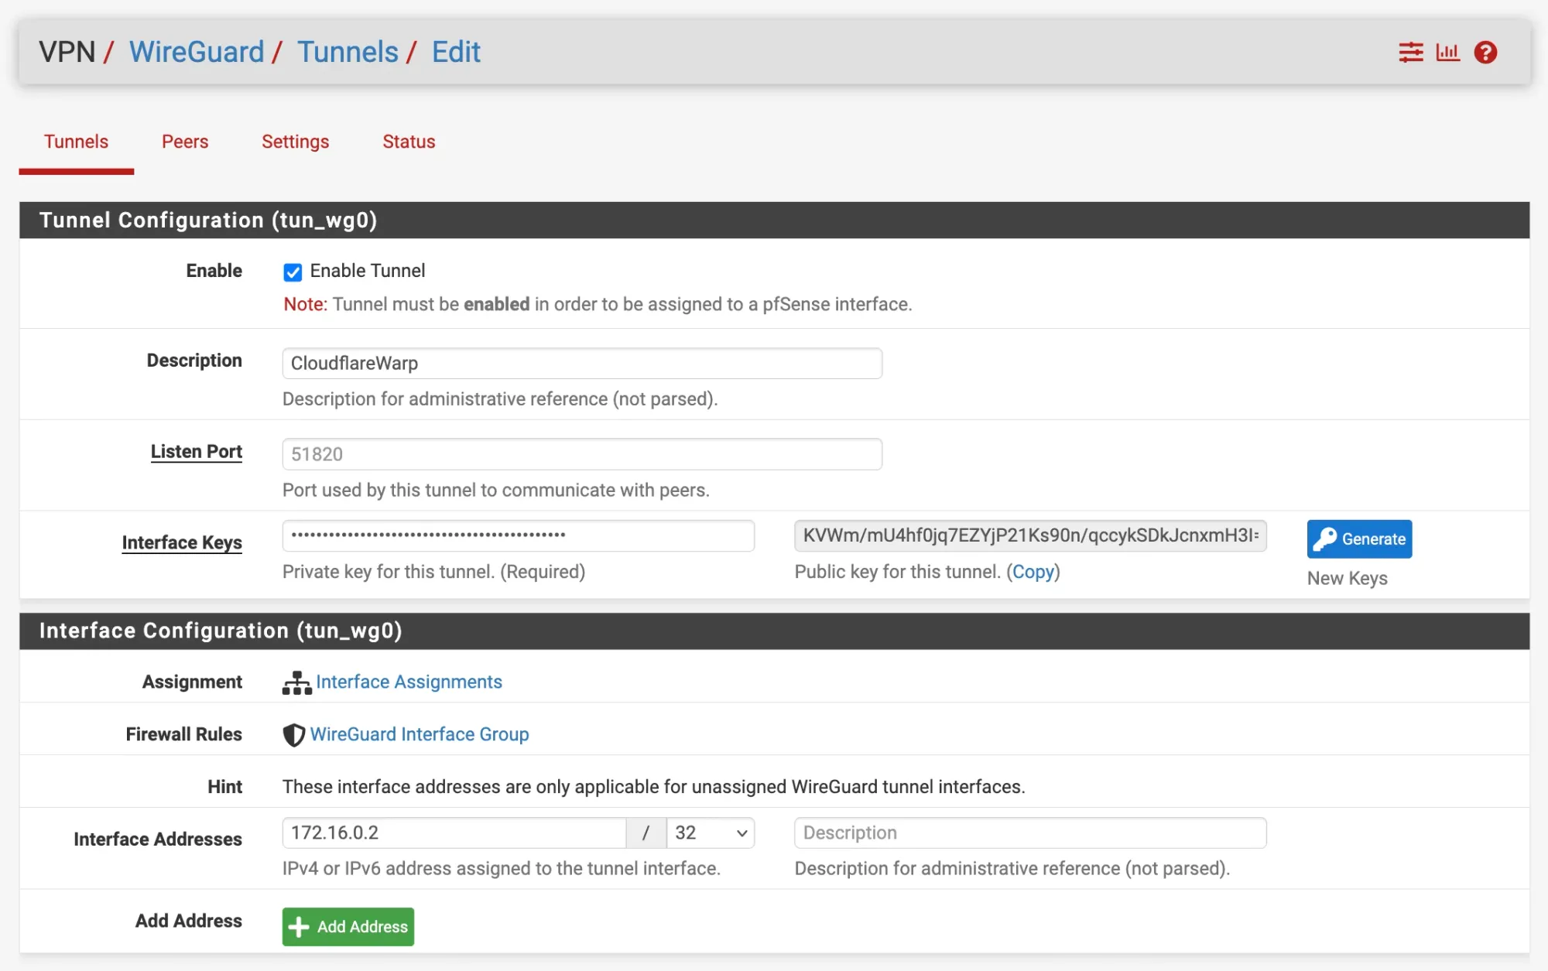Image resolution: width=1548 pixels, height=971 pixels.
Task: Click the 'New Keys' text under Generate
Action: click(1347, 579)
